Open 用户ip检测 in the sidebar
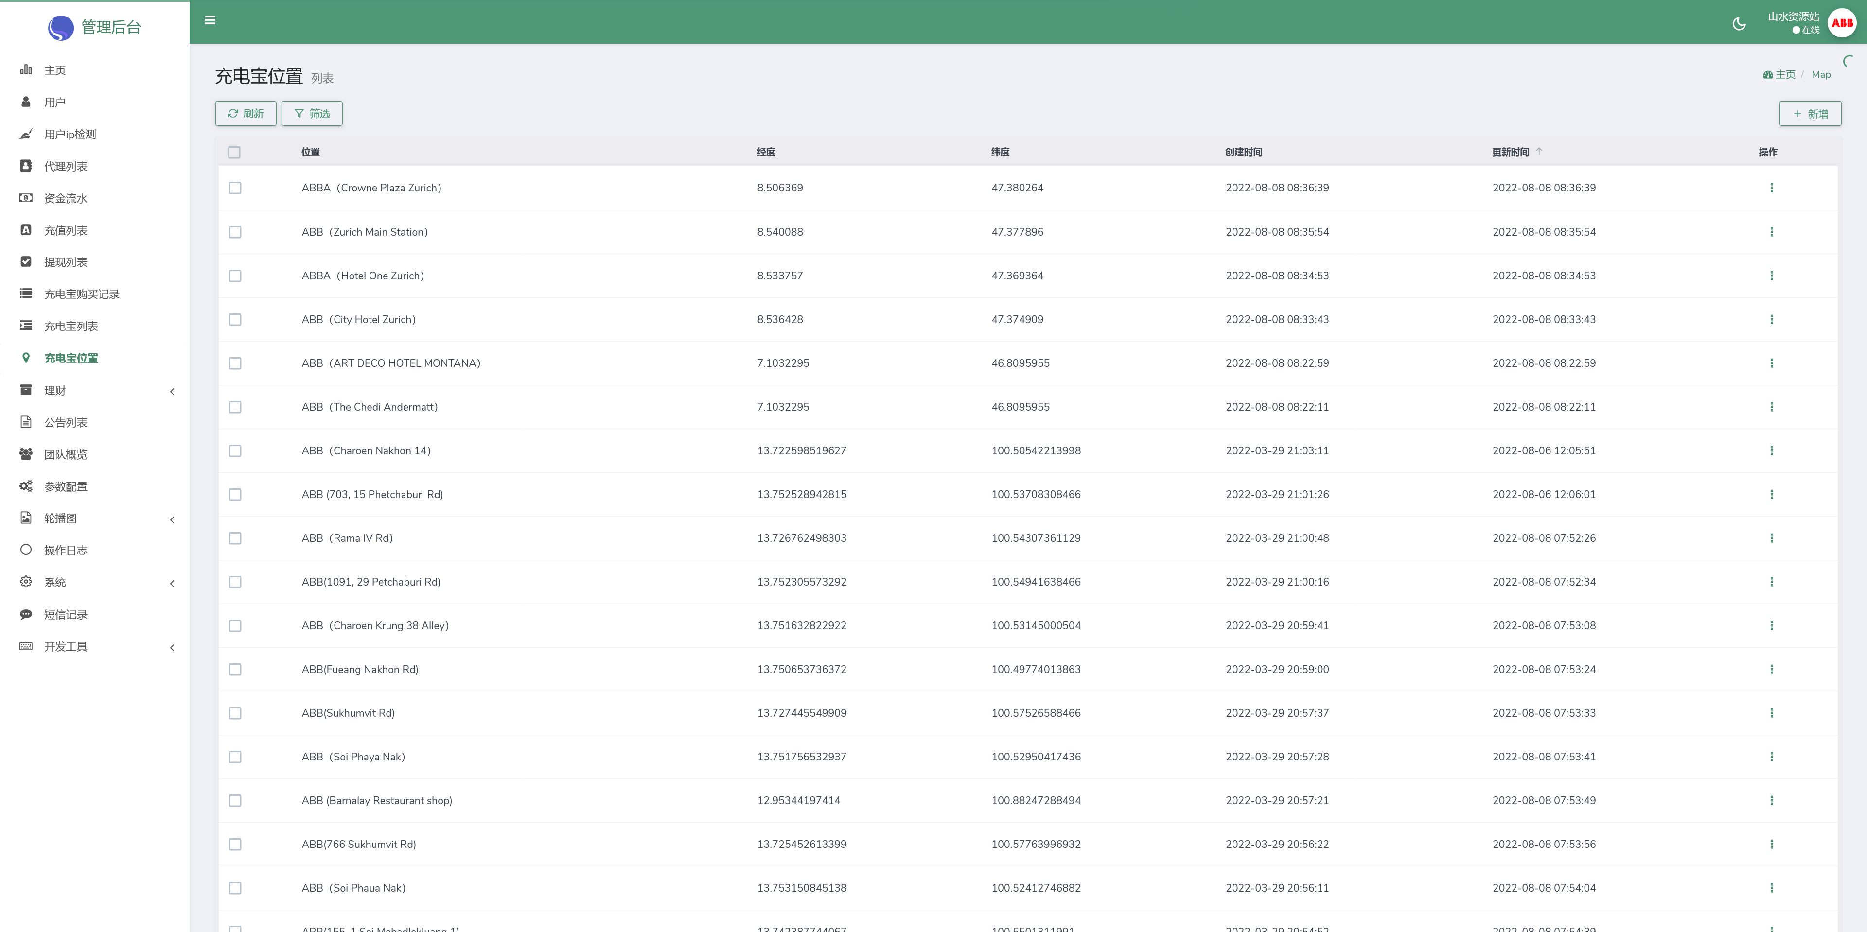 (70, 134)
